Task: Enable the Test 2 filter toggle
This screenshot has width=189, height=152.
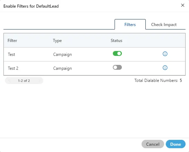Action: [117, 67]
